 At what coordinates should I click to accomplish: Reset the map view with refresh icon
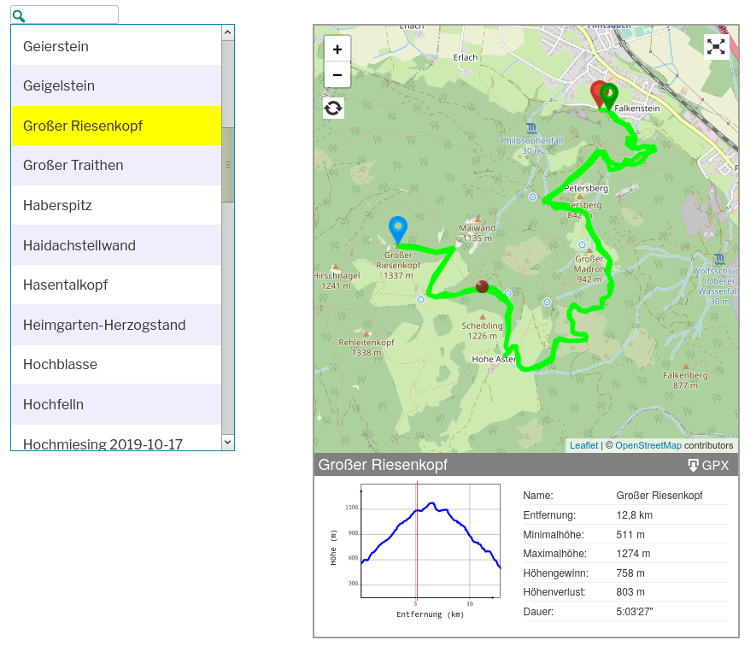tap(333, 108)
